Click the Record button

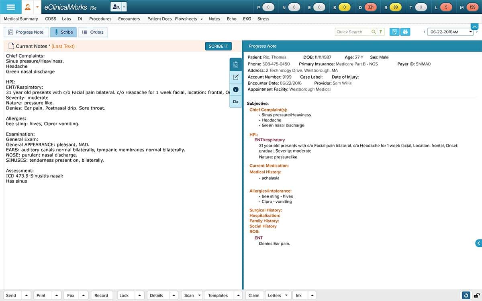pos(101,295)
